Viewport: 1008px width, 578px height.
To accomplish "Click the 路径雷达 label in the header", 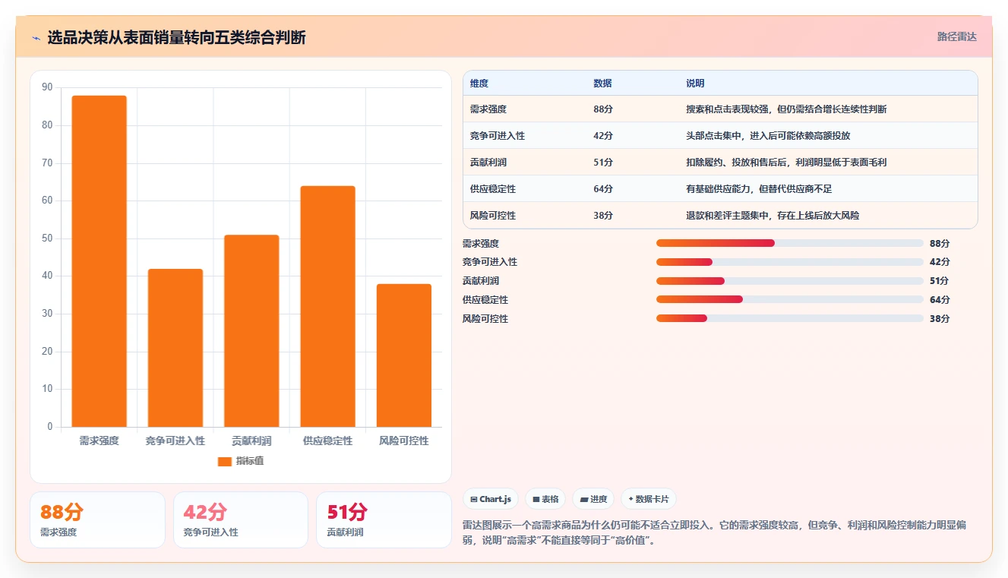I will click(x=957, y=36).
